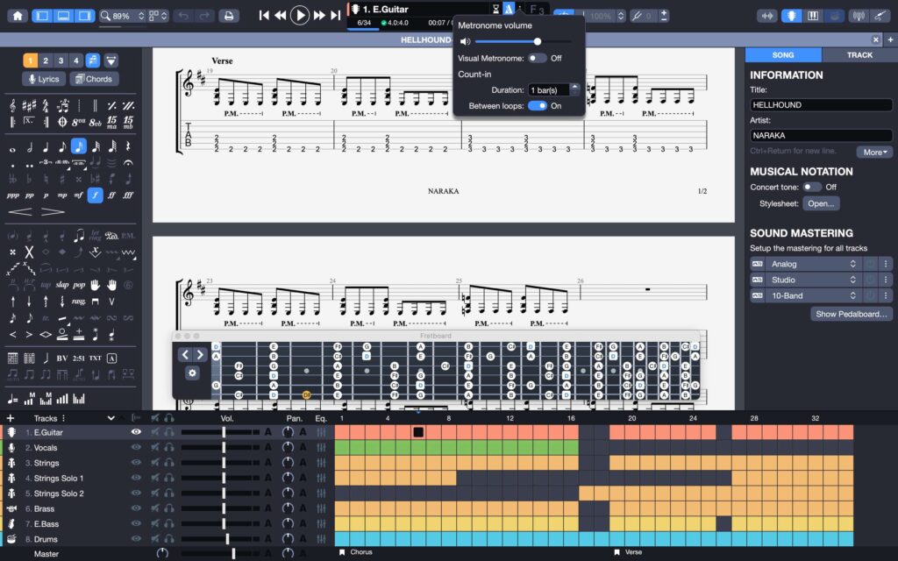Click the Artist field showing NARAKA
This screenshot has width=898, height=561.
pyautogui.click(x=820, y=134)
